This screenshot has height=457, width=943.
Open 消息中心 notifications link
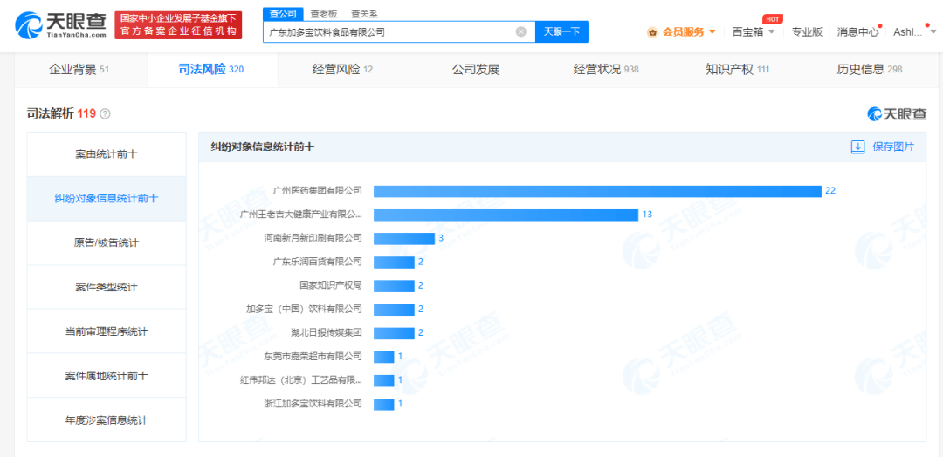pyautogui.click(x=857, y=31)
